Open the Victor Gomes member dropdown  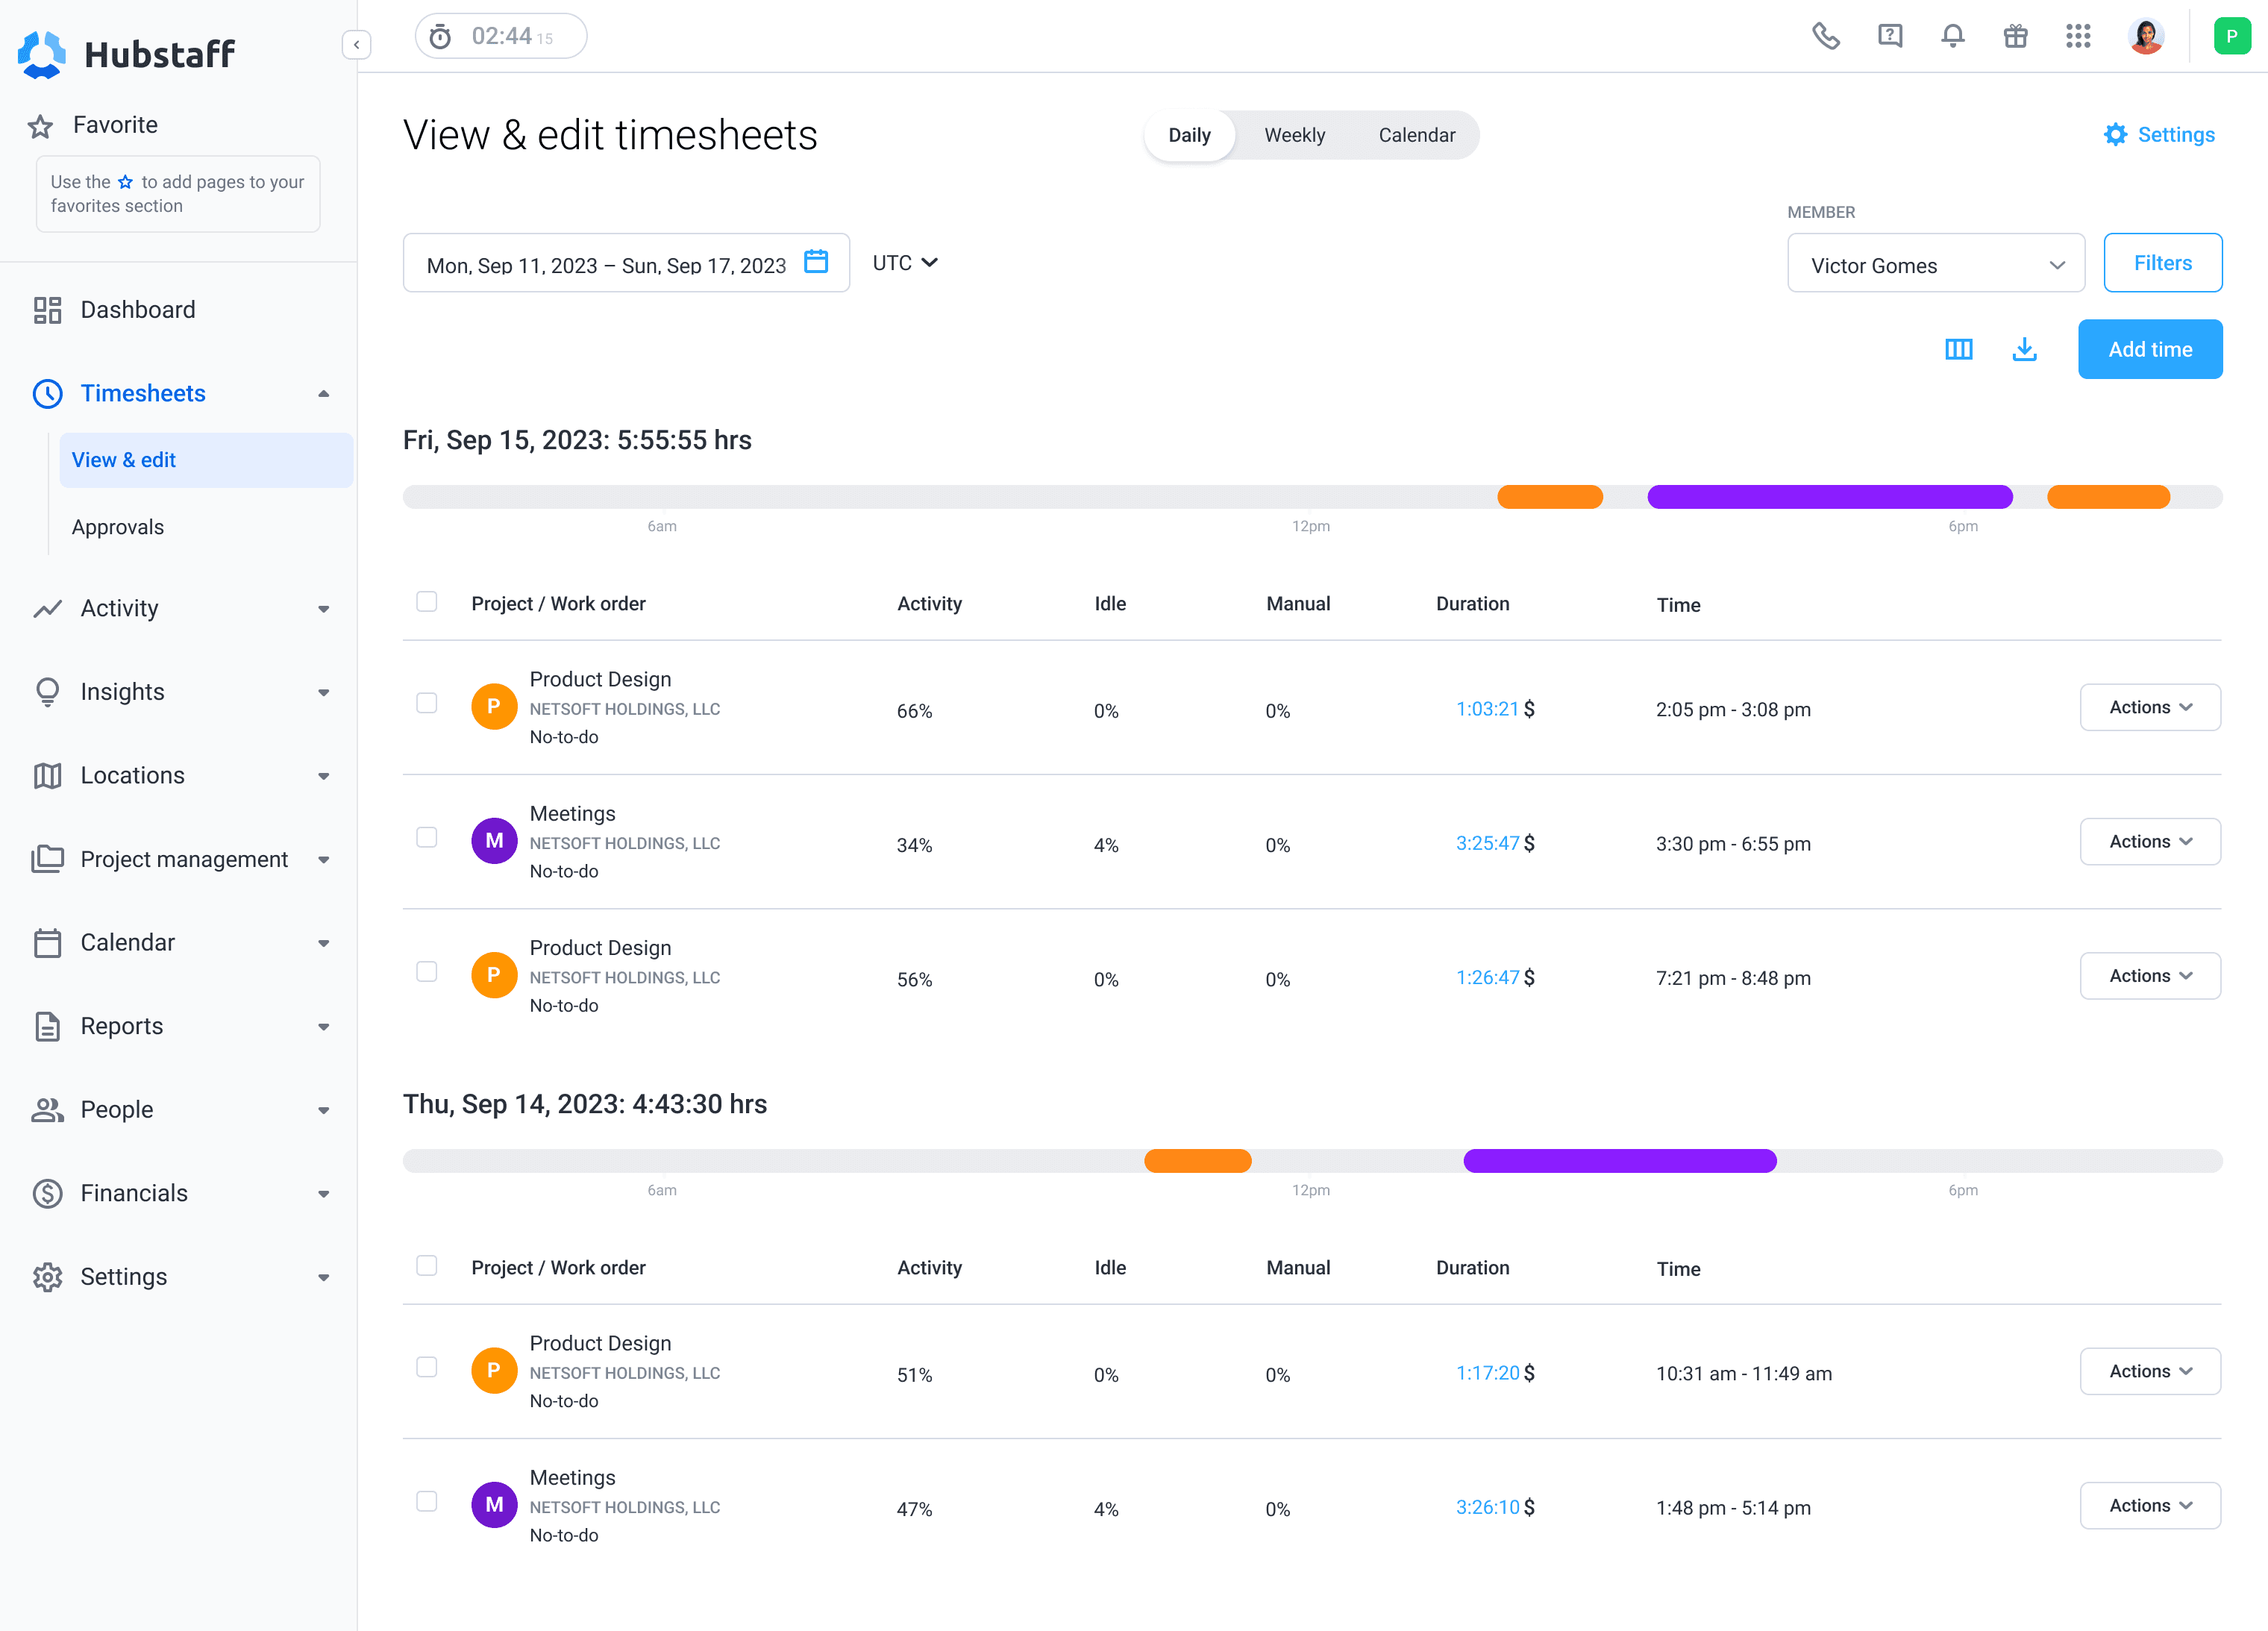1936,264
